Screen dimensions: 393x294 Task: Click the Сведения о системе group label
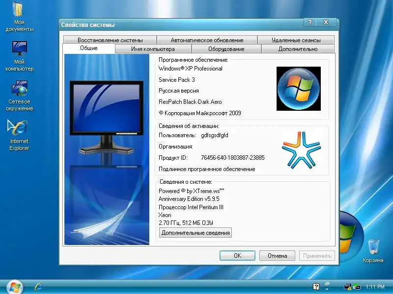click(186, 182)
